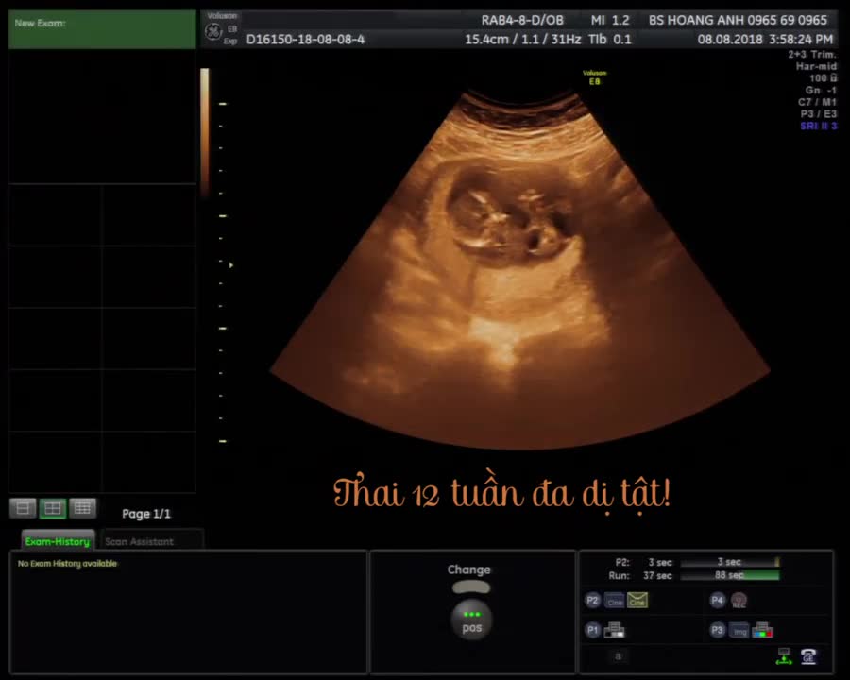
Task: Click the BS HOANG ANH header text
Action: click(738, 20)
